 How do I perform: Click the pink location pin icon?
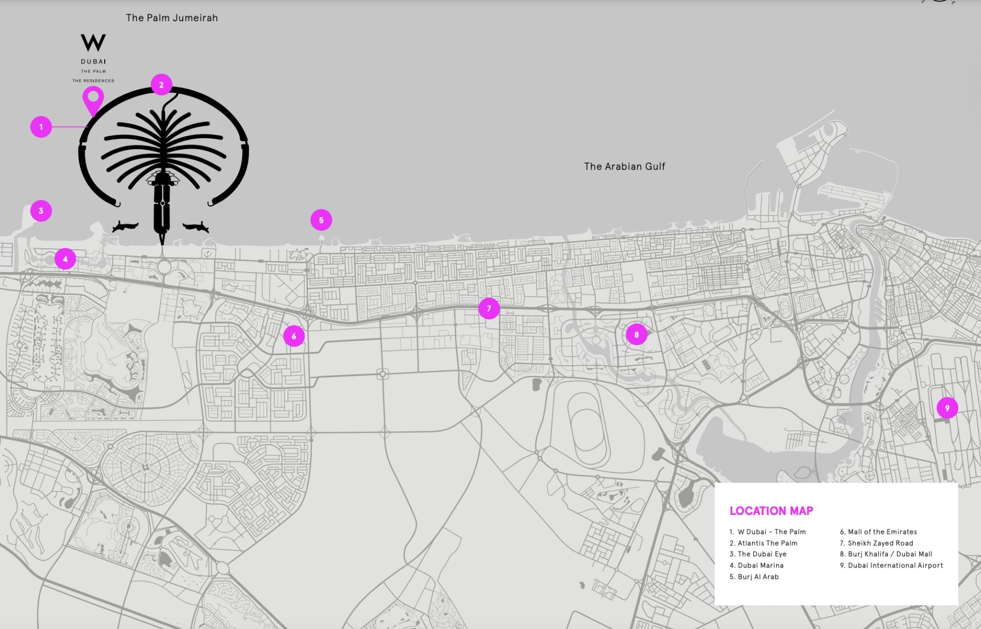[93, 101]
